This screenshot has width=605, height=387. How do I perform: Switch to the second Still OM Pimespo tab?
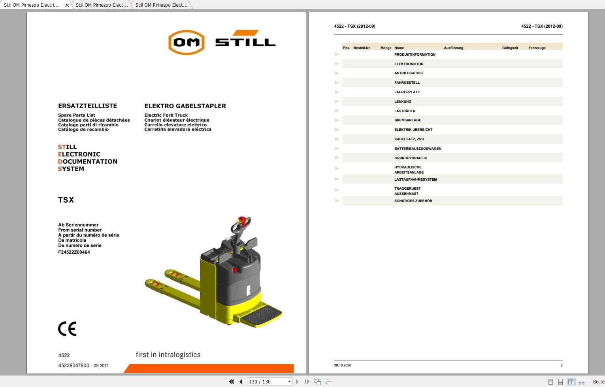click(x=102, y=5)
